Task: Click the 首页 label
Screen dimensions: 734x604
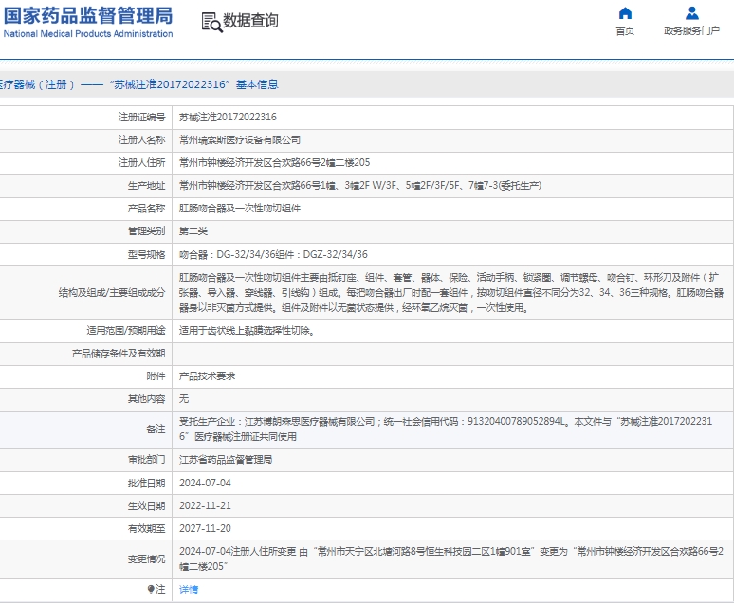Action: click(625, 31)
